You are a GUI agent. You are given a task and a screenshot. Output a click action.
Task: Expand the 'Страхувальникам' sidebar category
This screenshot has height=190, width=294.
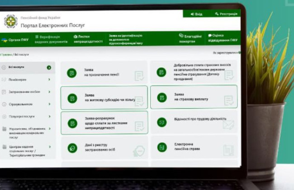coord(49,104)
